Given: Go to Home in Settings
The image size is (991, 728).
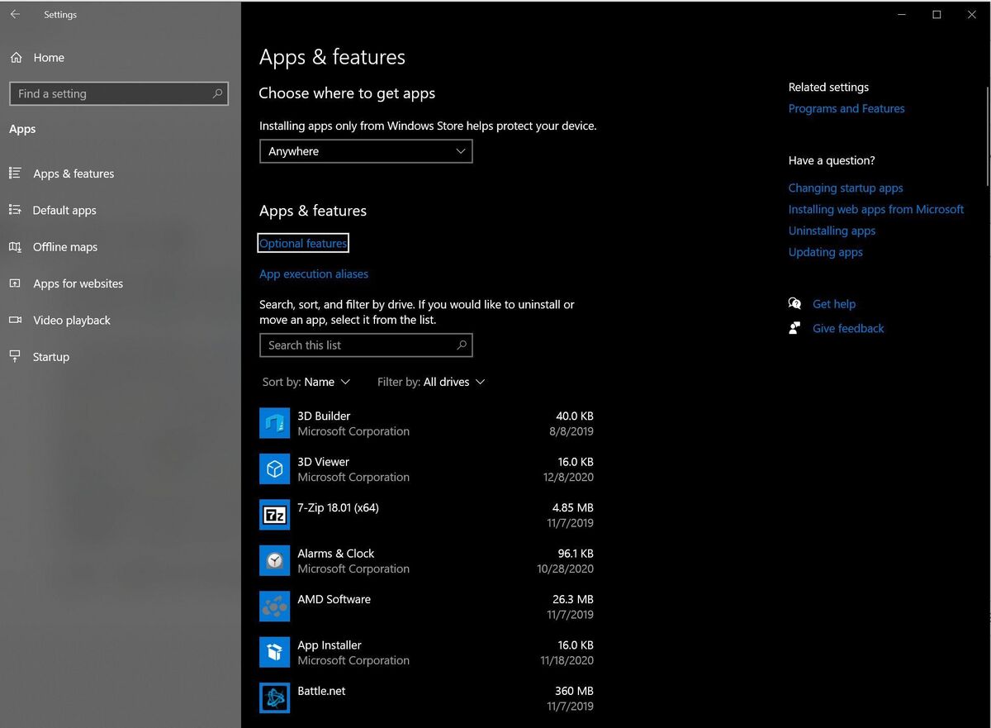Looking at the screenshot, I should coord(49,58).
